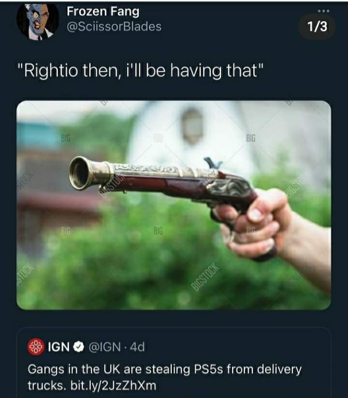Click the pistol's raised hammer
348x398 pixels.
point(212,163)
